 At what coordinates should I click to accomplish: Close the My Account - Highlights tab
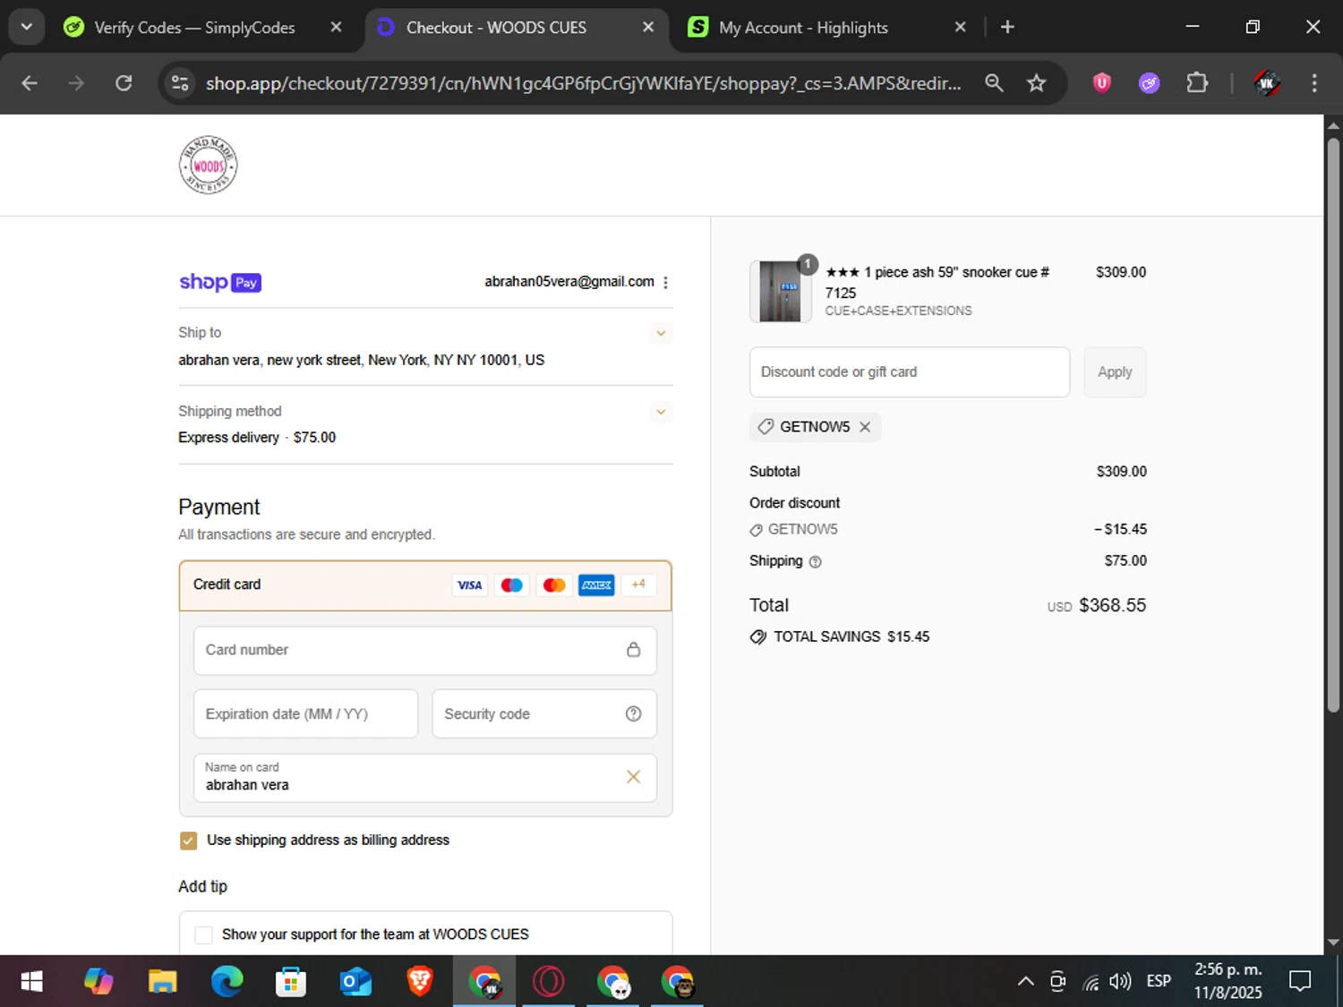960,27
